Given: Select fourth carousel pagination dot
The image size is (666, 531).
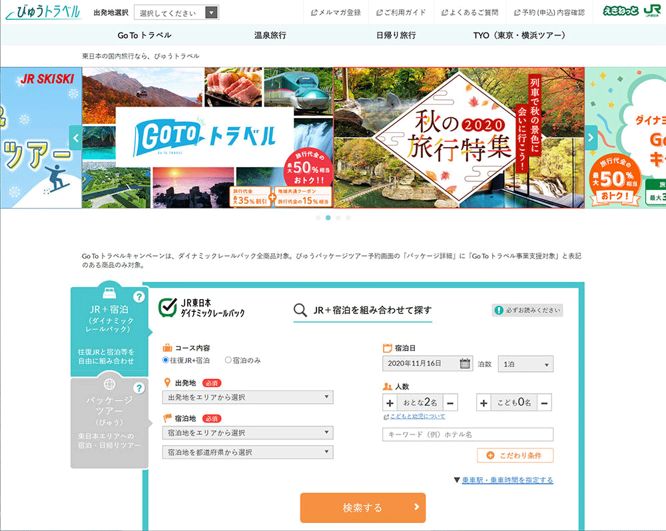Looking at the screenshot, I should [x=348, y=217].
